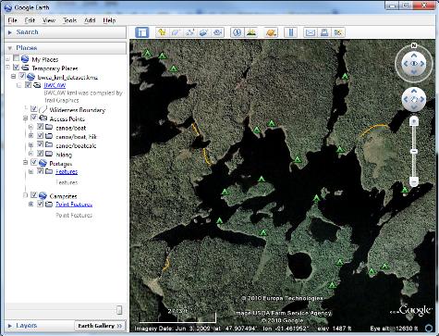Click the Places panel opacity slider

(x=119, y=310)
